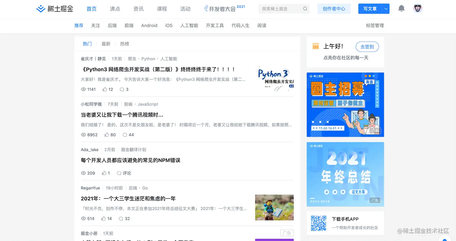This screenshot has width=456, height=241.
Task: Open the 开发者大会 2021 logo link
Action: coord(224,8)
